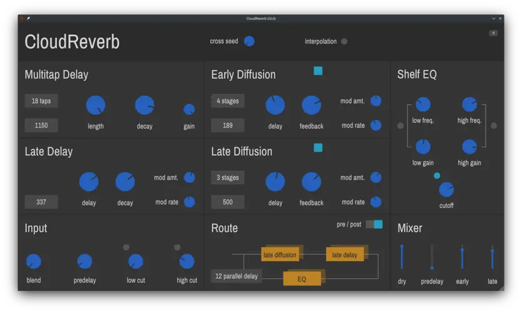Select the EQ route block
522x312 pixels.
tap(302, 279)
